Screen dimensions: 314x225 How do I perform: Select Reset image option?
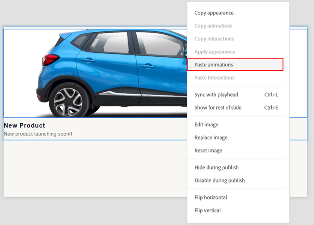tap(208, 151)
